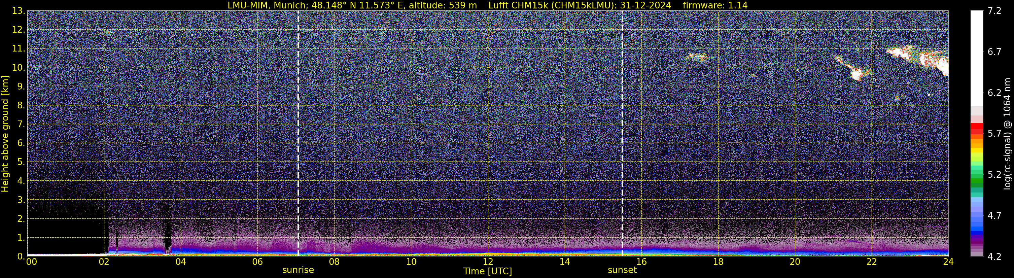Screen dimensions: 1014x278
Task: Click the time axis tick '06'
Action: 257,262
